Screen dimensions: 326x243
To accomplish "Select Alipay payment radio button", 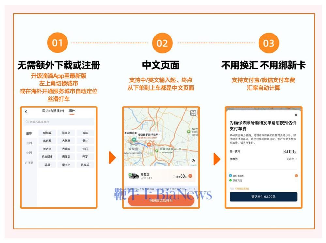I will tap(296, 176).
